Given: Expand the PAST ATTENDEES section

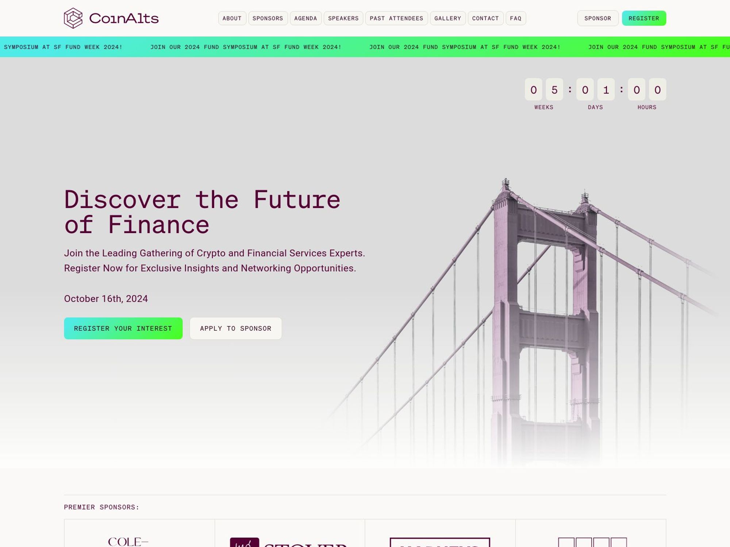Looking at the screenshot, I should coord(396,18).
